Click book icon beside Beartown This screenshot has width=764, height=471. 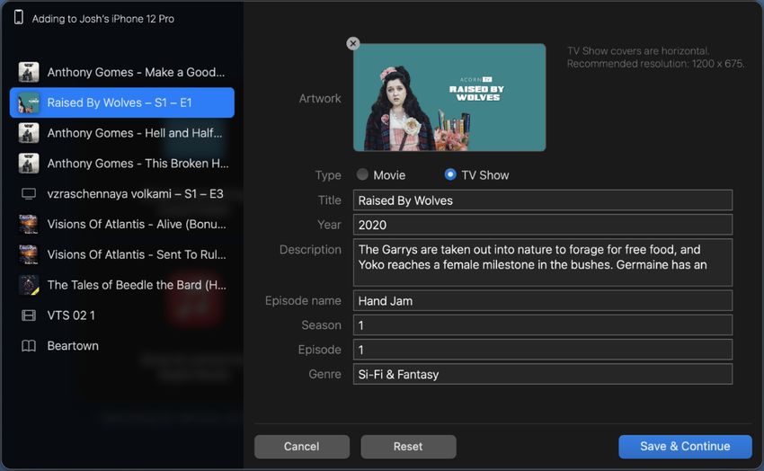(x=29, y=346)
